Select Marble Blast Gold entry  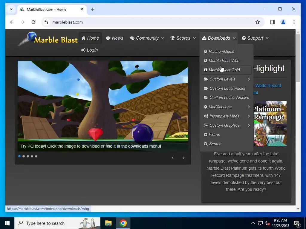coord(227,70)
